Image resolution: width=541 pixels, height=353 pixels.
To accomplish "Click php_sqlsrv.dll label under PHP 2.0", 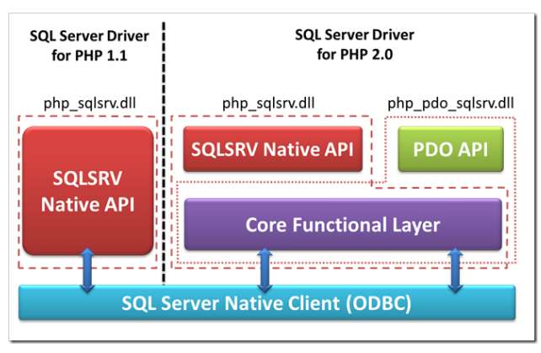I will tap(269, 104).
